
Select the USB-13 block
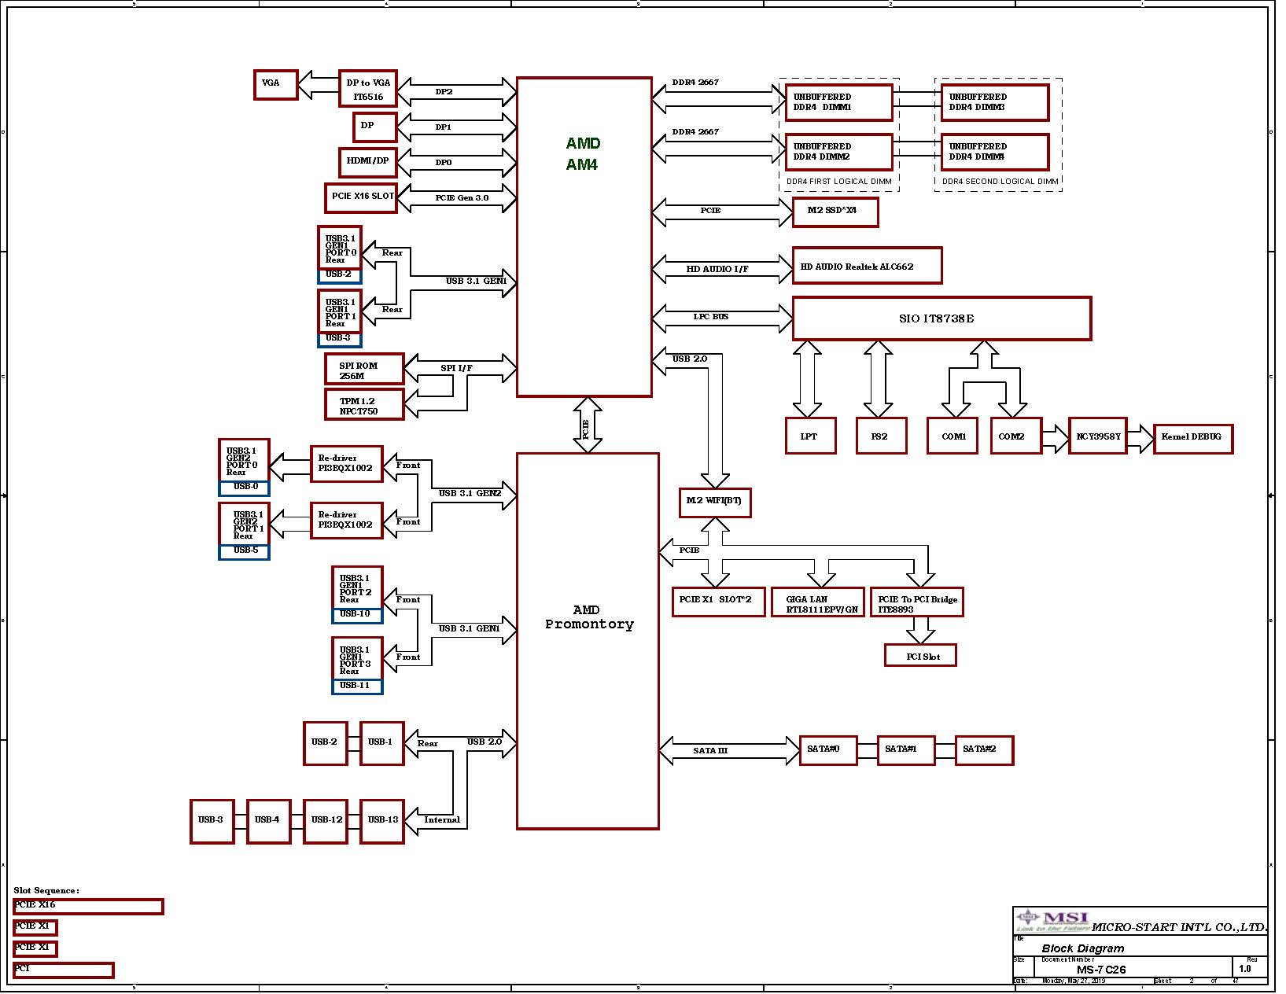[x=382, y=821]
